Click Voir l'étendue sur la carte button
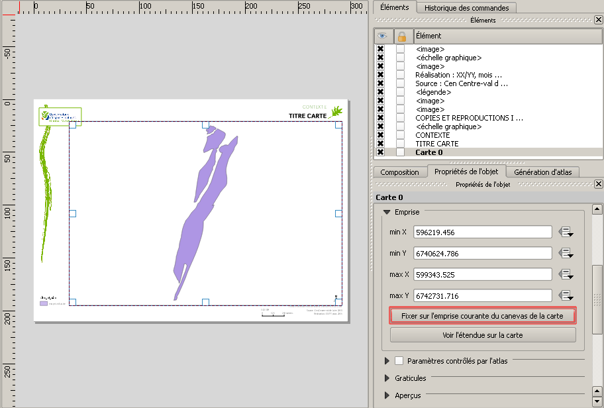 (482, 335)
